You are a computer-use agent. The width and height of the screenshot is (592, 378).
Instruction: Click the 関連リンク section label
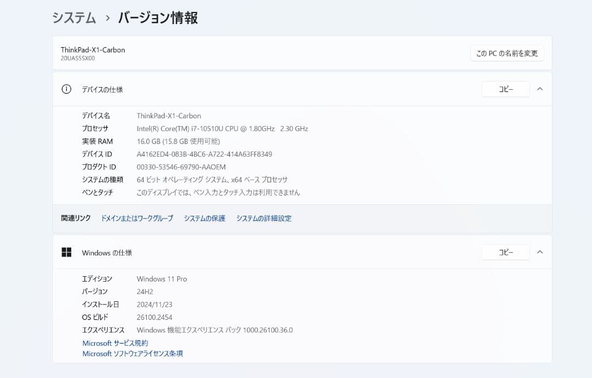[x=75, y=218]
